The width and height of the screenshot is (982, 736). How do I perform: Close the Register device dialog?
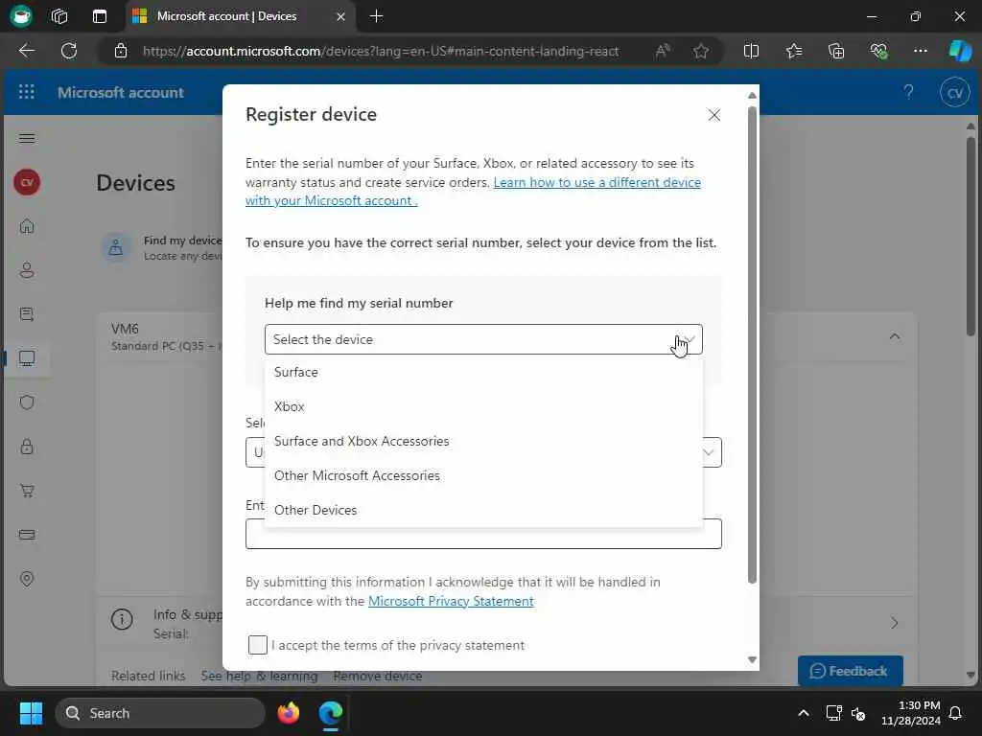(713, 115)
